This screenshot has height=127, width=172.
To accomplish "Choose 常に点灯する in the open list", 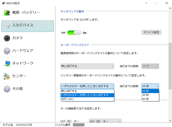I will click(87, 91).
